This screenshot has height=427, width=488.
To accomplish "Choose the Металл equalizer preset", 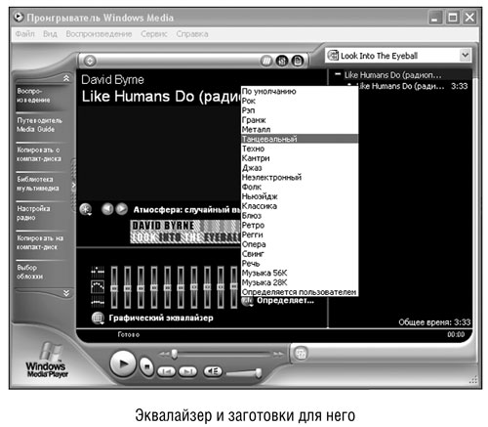I will pyautogui.click(x=300, y=129).
